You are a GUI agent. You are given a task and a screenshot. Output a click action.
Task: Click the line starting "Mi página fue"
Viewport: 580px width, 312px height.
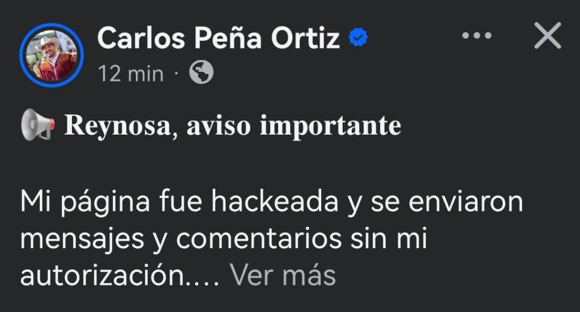(x=271, y=203)
